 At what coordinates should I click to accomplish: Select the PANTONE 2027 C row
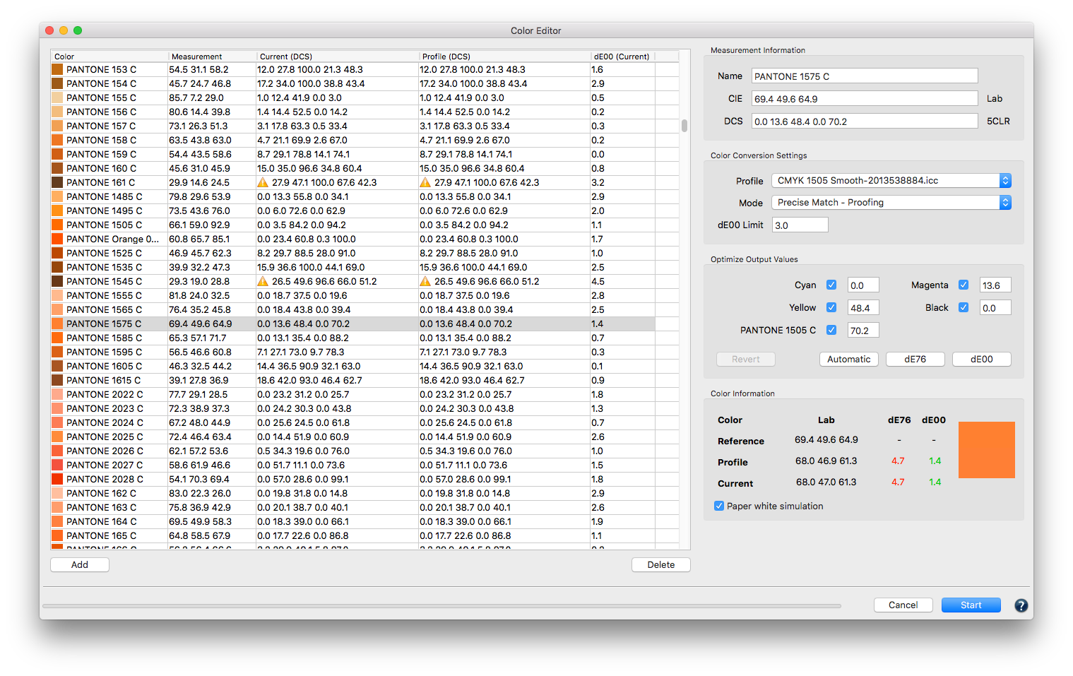(353, 465)
